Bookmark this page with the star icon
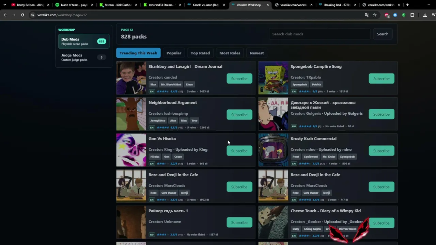 tap(375, 15)
